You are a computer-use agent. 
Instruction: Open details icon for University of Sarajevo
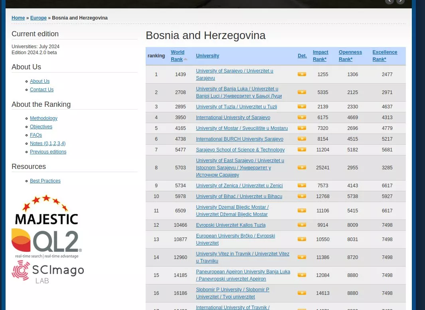tap(302, 74)
